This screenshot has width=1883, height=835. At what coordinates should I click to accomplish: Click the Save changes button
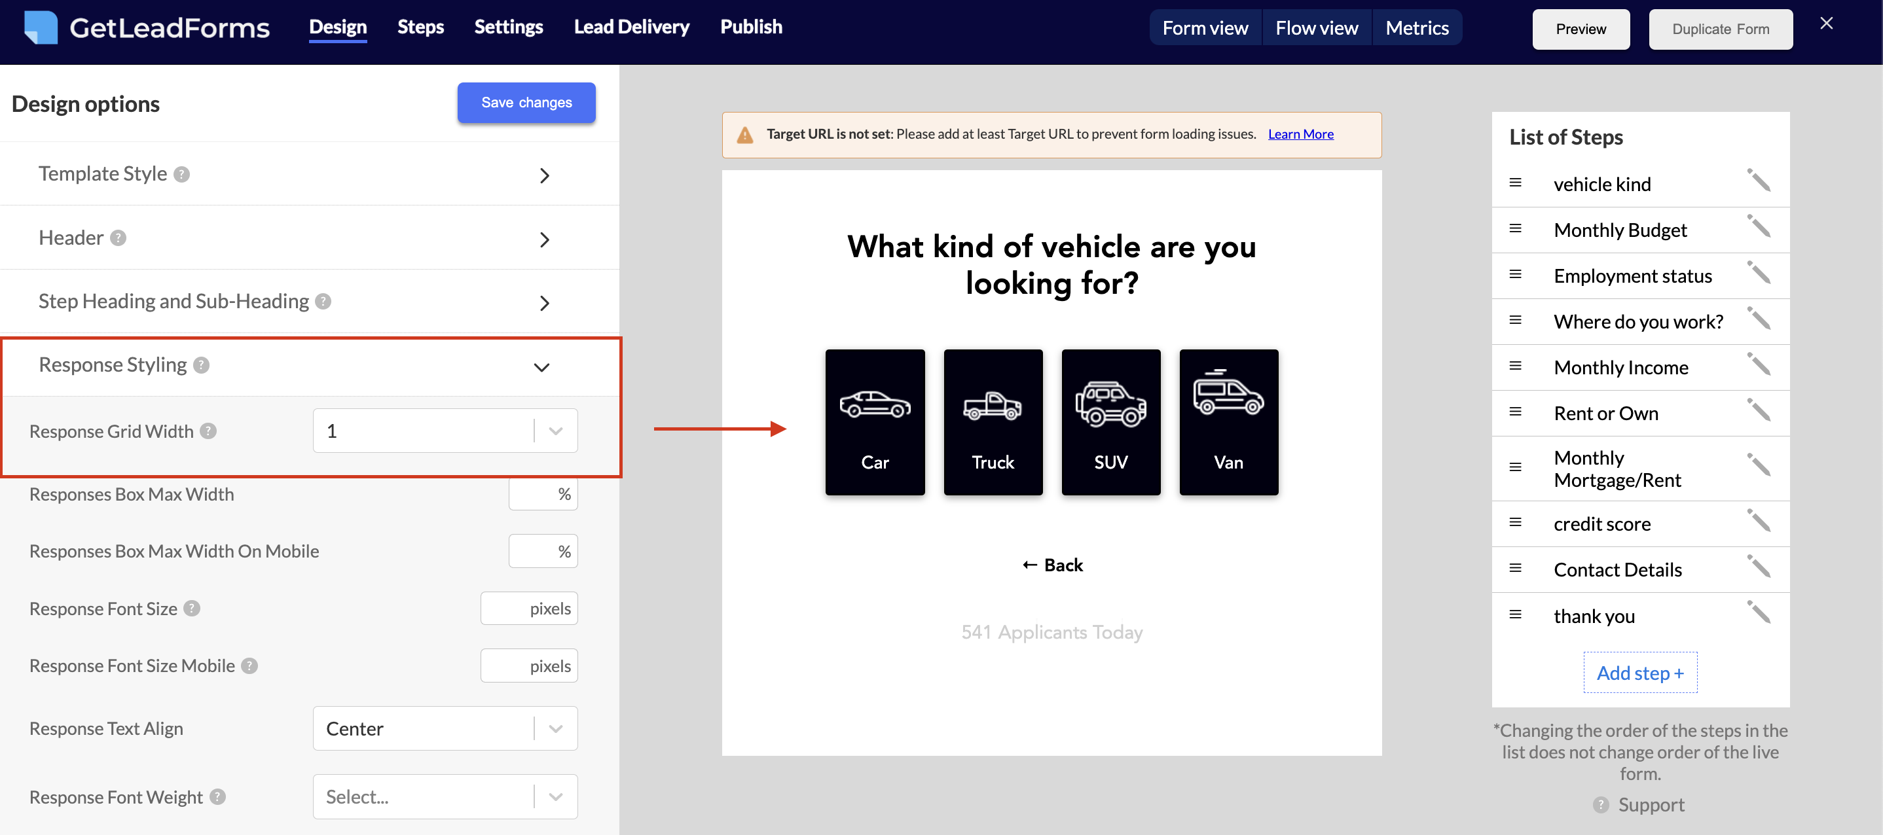click(x=526, y=102)
